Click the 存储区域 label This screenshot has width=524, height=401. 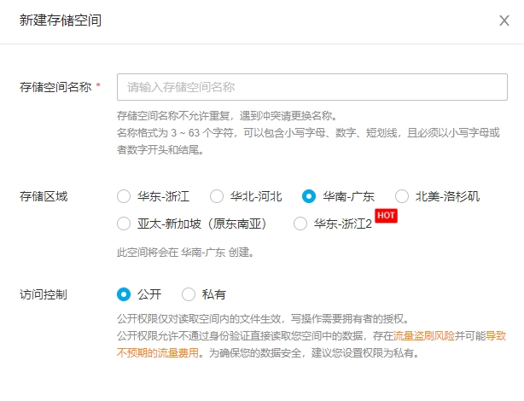coord(44,196)
